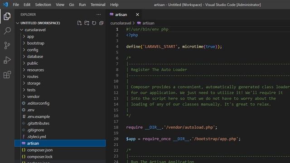
Task: Collapse the cursolaravel root folder
Action: (21, 30)
